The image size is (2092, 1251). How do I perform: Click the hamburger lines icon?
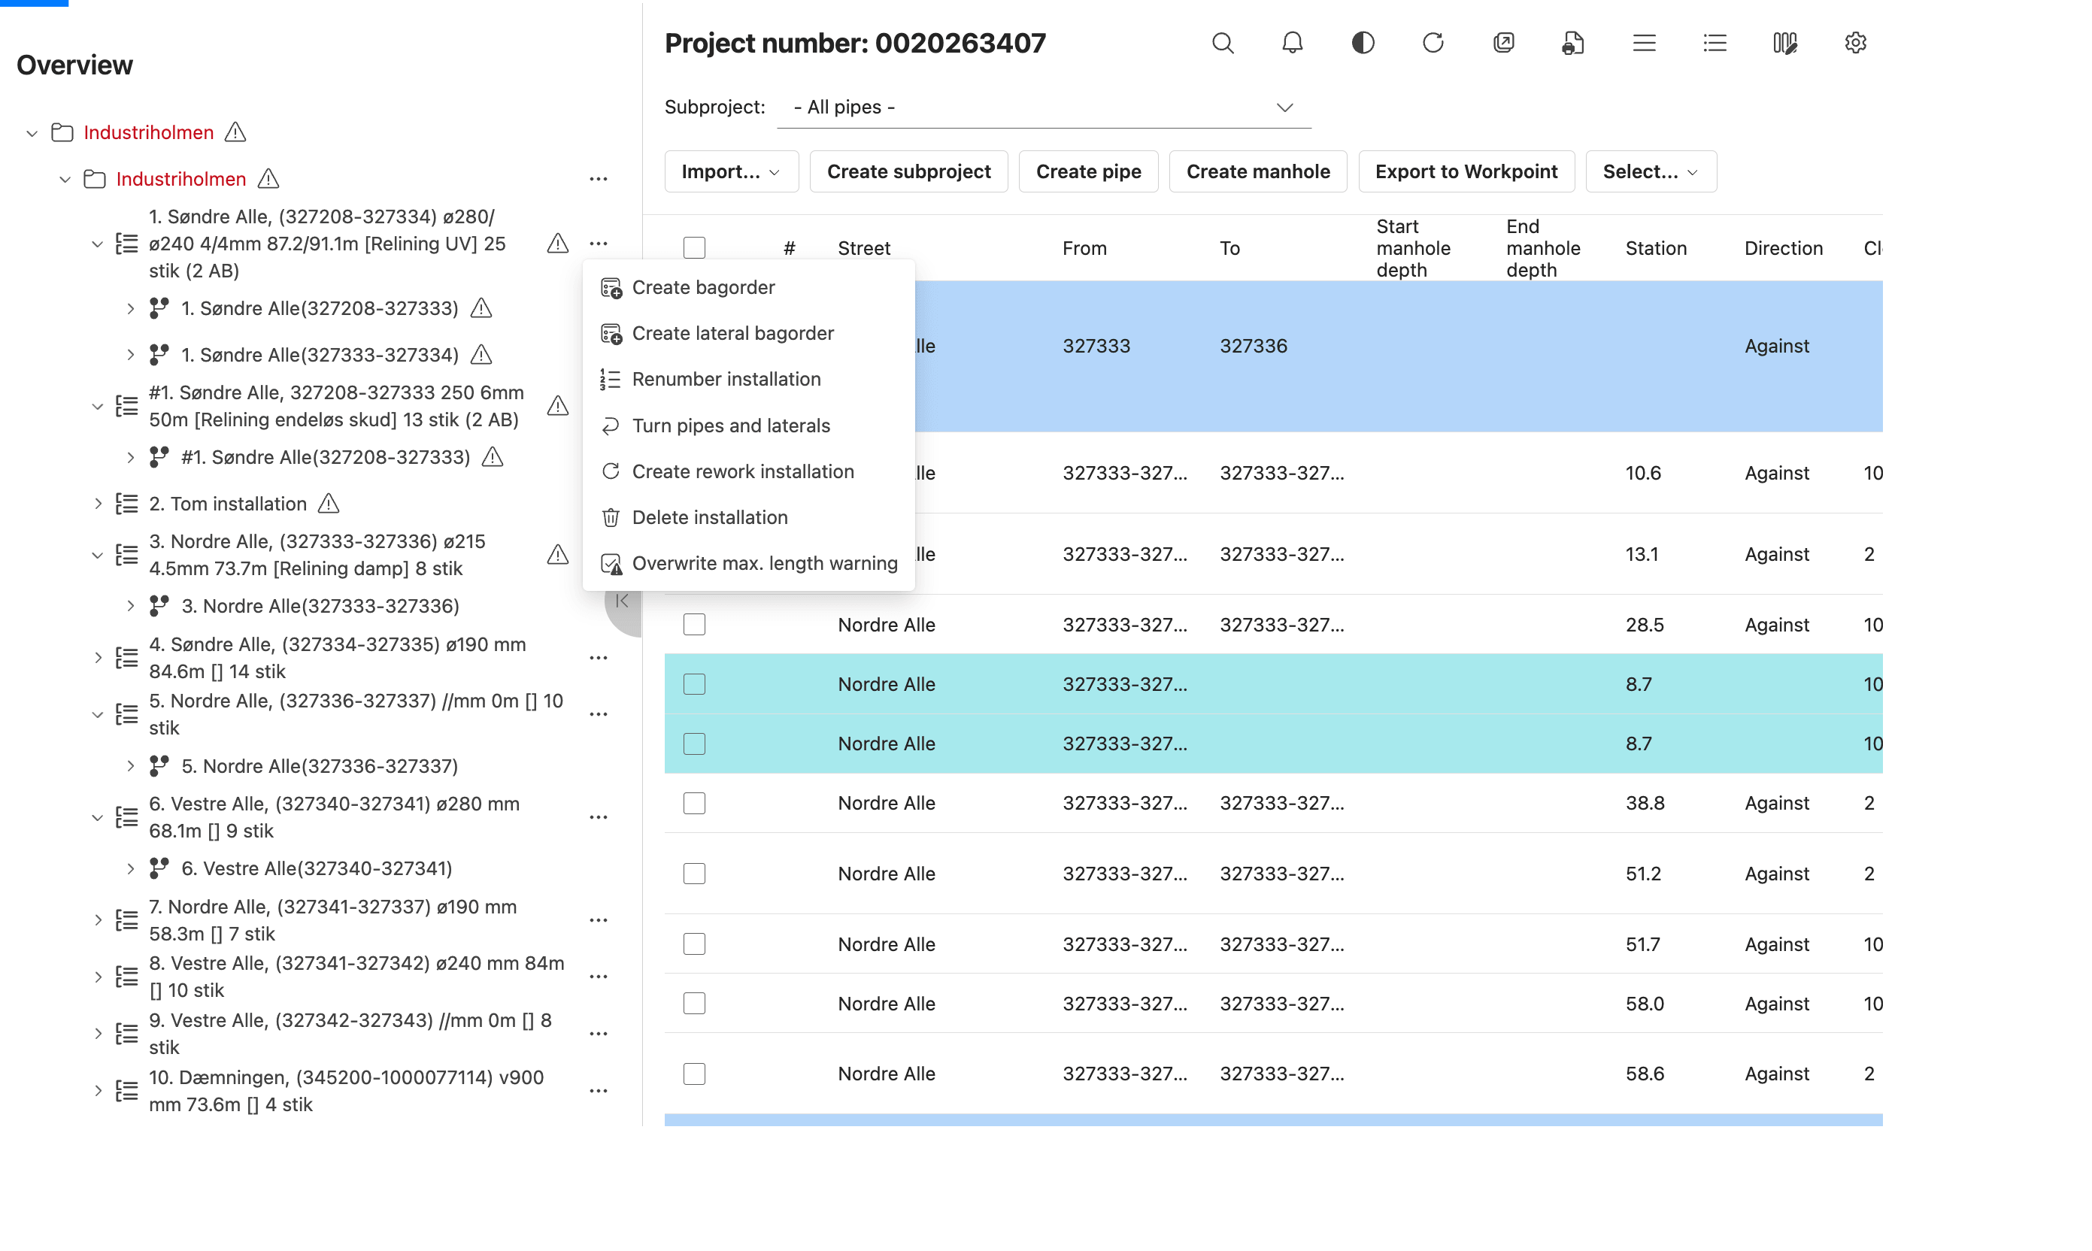(1645, 43)
